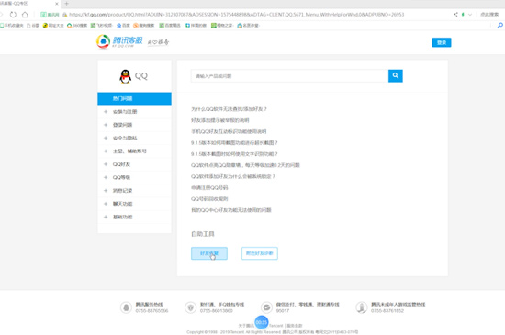Focus the product question search field
505x335 pixels.
click(289, 76)
